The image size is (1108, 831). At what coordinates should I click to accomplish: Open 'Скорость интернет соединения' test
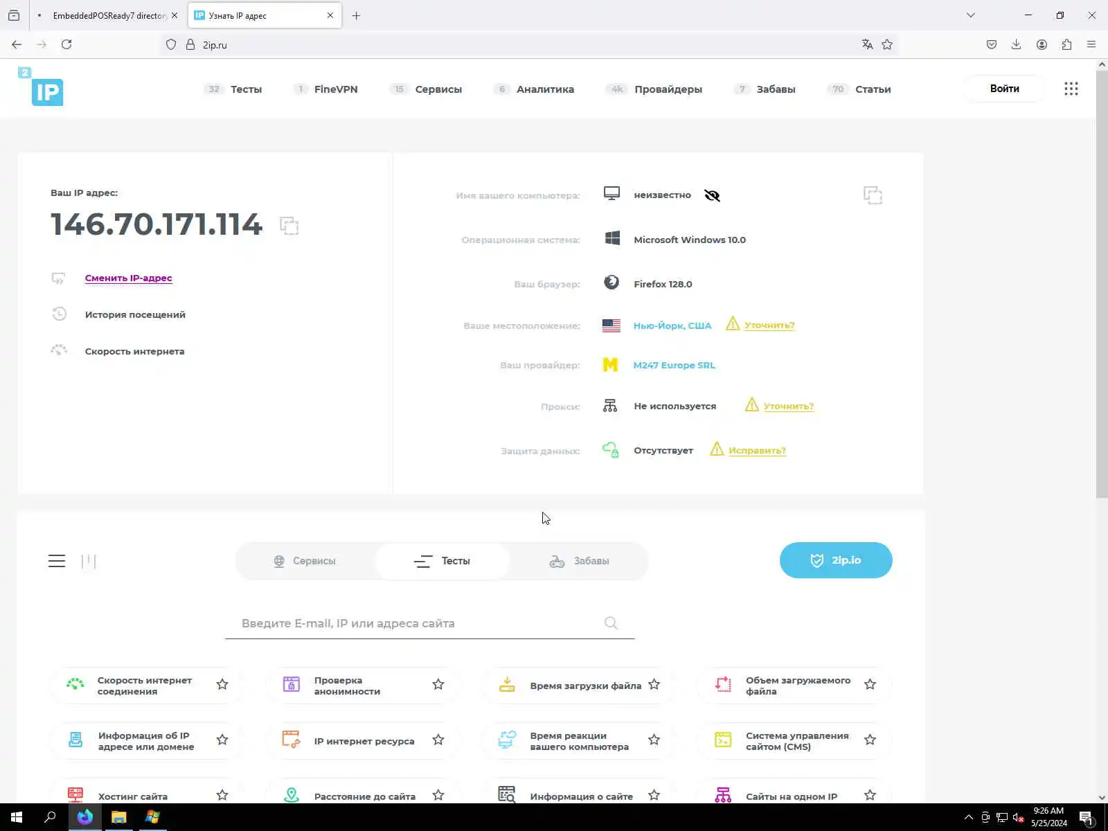click(144, 686)
